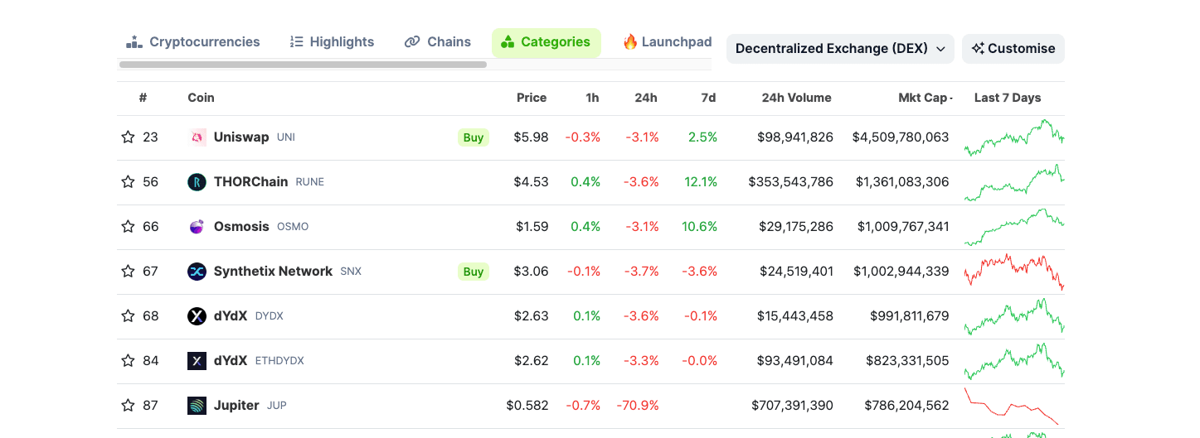Click the Customise button
The image size is (1200, 438).
pyautogui.click(x=1013, y=49)
